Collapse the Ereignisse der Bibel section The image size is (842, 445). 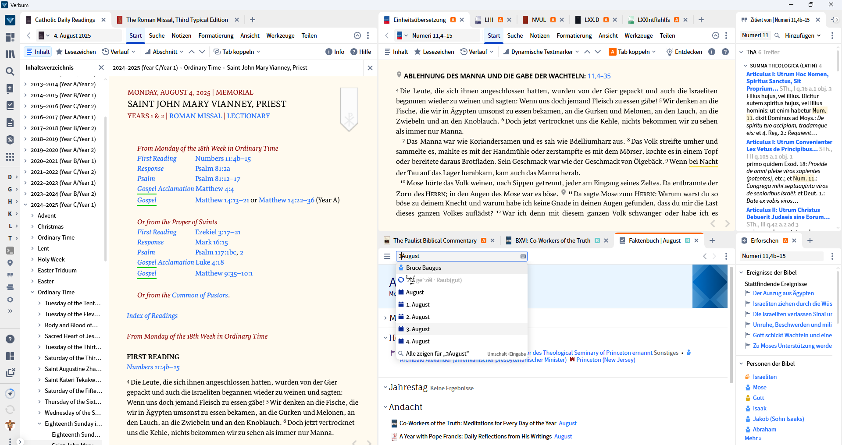click(x=742, y=272)
